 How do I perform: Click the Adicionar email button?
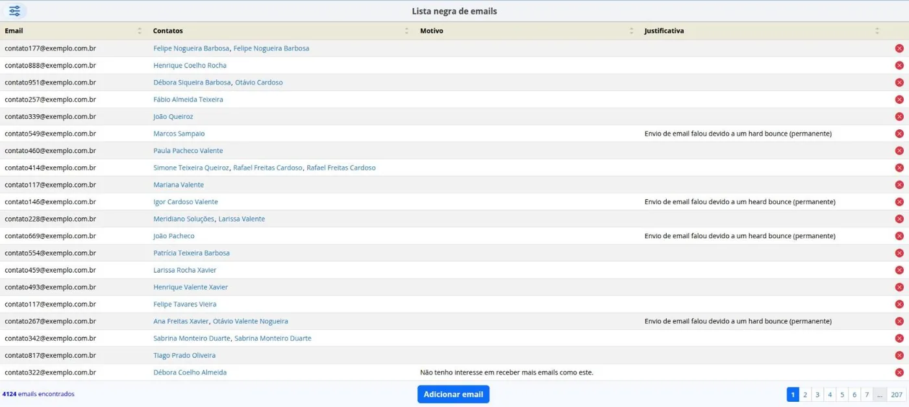pyautogui.click(x=453, y=394)
